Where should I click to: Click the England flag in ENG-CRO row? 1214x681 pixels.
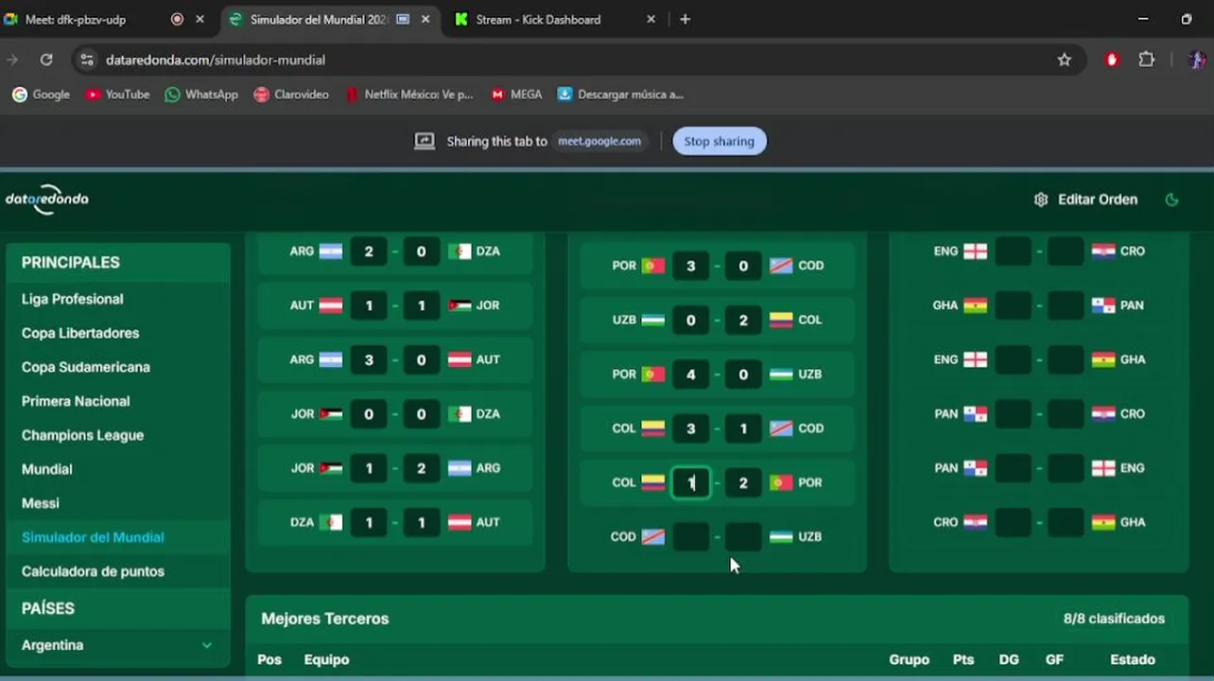click(975, 251)
